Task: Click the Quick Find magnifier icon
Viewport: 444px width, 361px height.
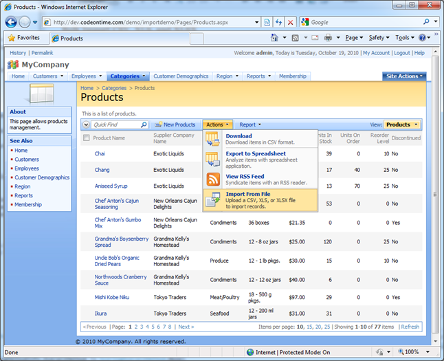Action: coord(144,124)
